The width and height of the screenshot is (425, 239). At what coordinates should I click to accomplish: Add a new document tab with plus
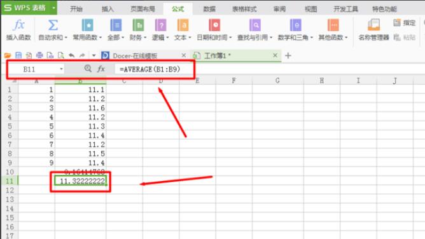(288, 55)
